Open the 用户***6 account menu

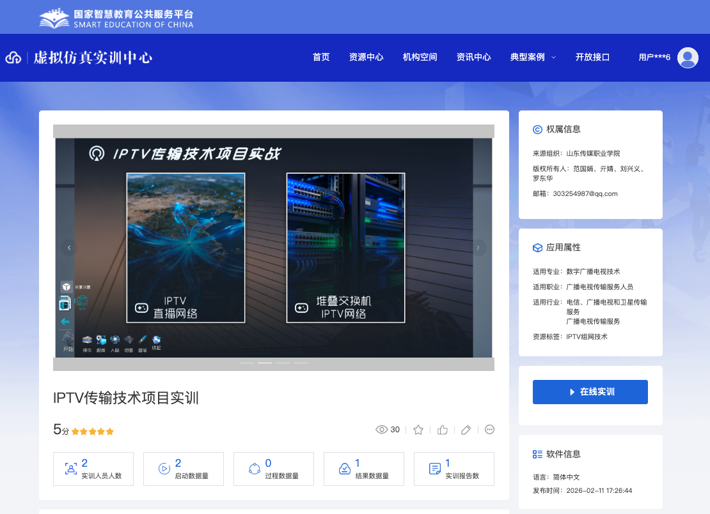[x=654, y=57]
